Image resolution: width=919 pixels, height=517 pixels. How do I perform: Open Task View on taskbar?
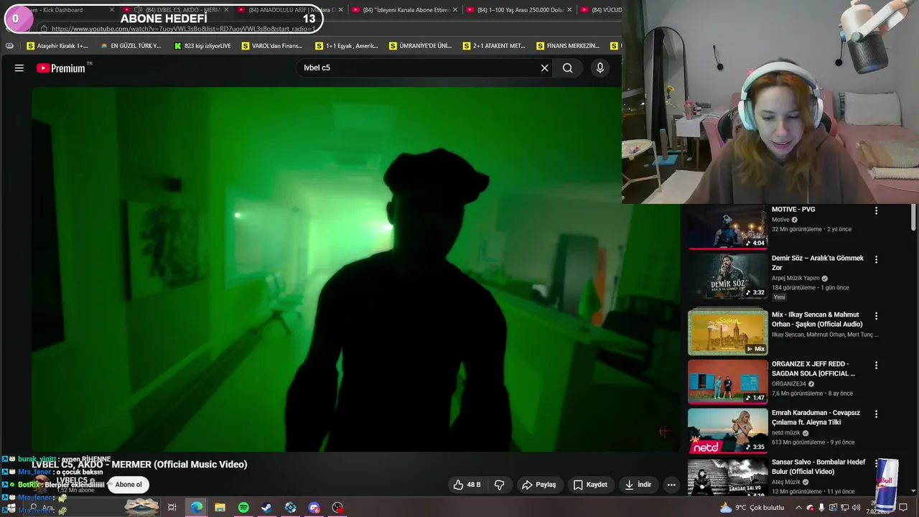tap(172, 508)
